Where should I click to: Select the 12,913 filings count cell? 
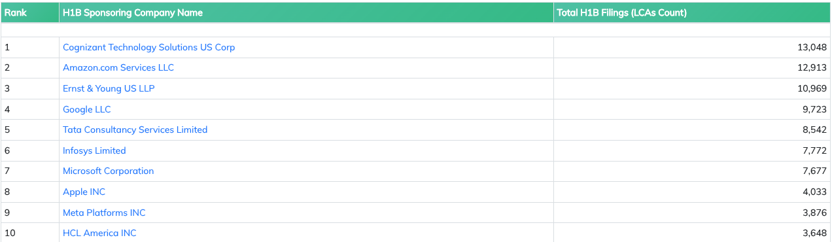(x=692, y=68)
